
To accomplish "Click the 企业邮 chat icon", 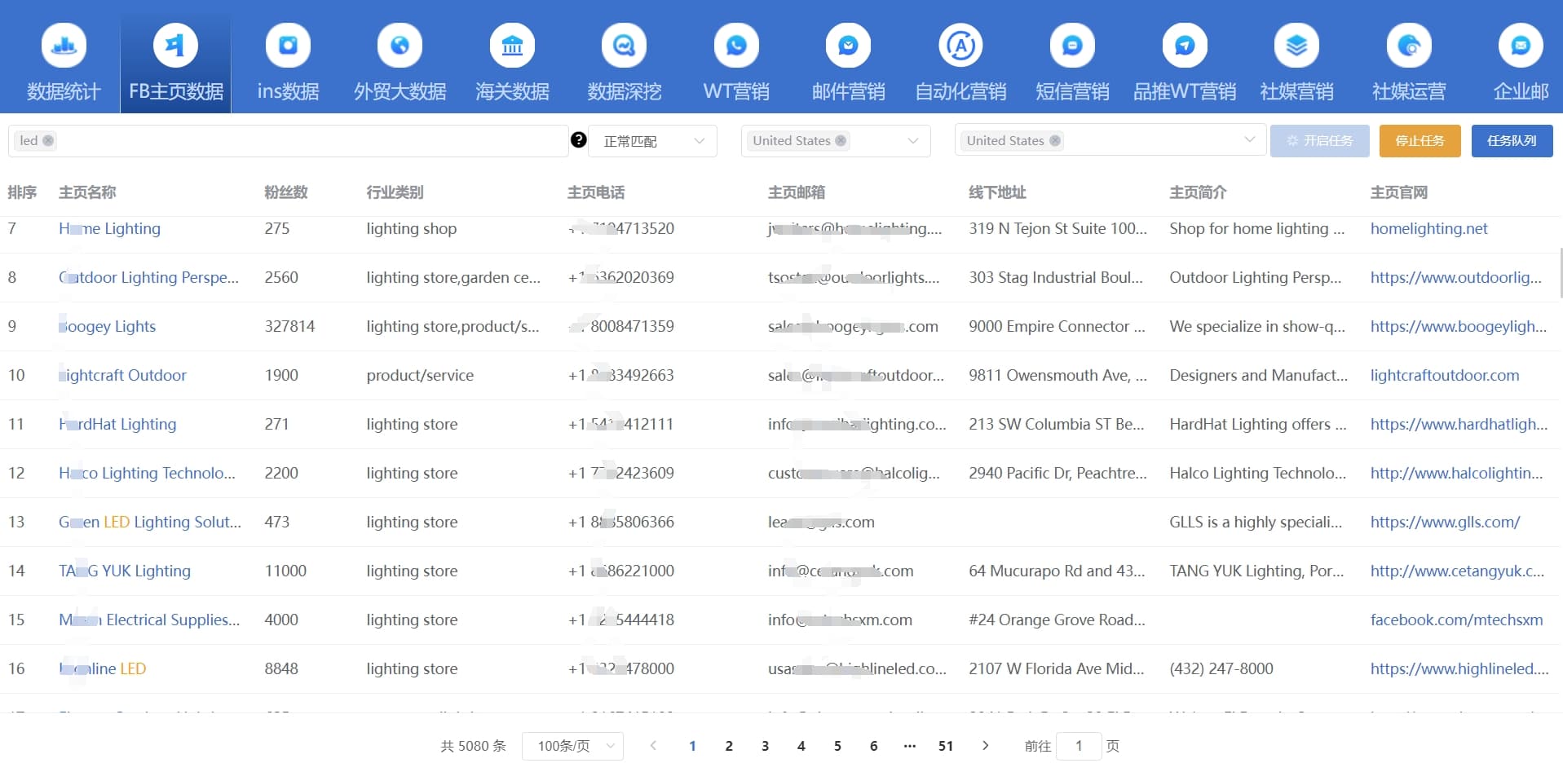I will (1521, 46).
